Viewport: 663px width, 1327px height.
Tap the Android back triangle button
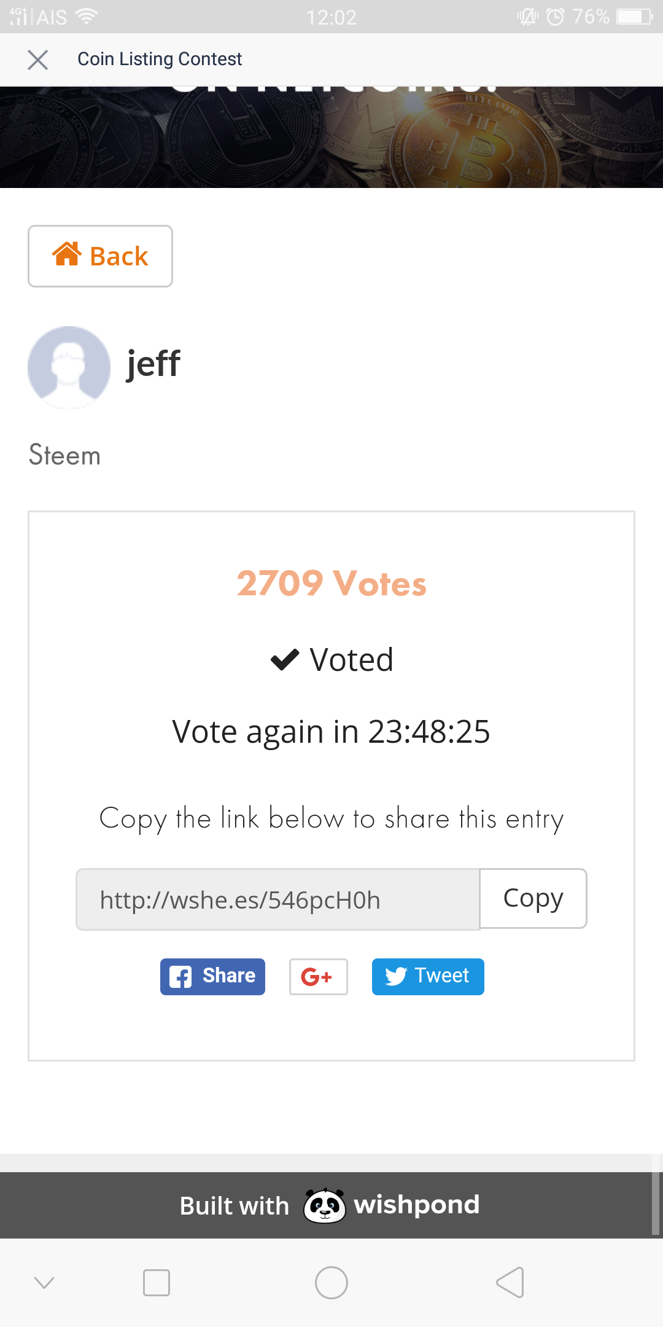point(510,1283)
